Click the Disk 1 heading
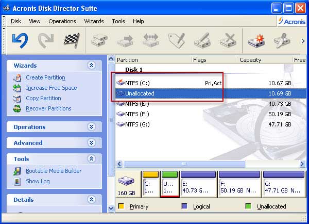The width and height of the screenshot is (309, 224). coord(134,70)
